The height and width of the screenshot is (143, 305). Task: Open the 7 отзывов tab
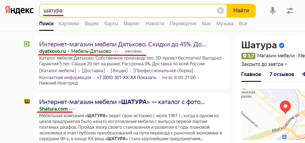tap(282, 74)
